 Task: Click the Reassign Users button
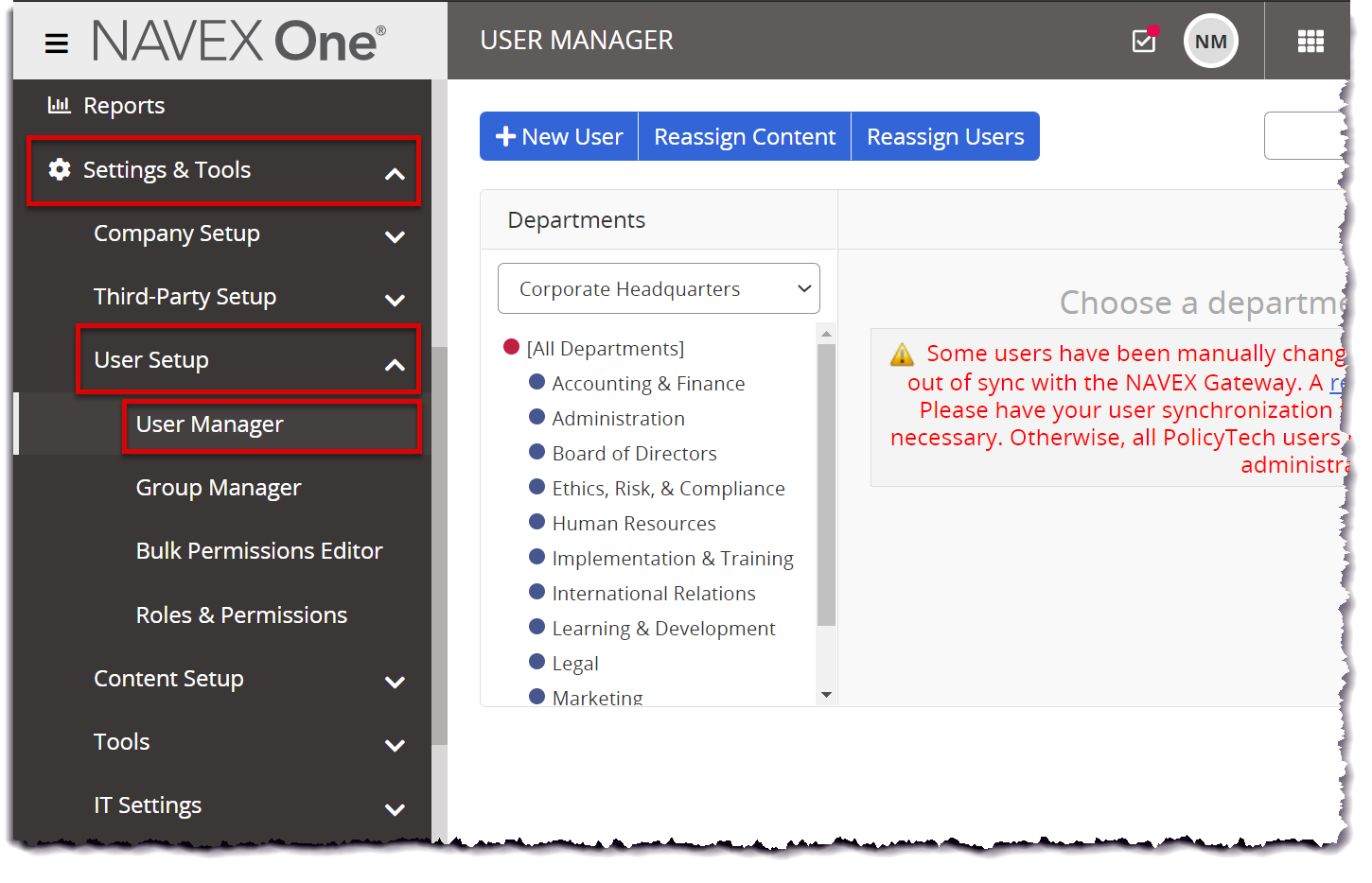945,136
